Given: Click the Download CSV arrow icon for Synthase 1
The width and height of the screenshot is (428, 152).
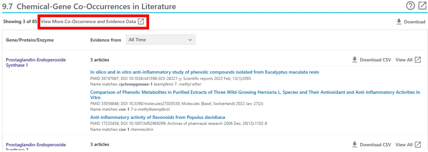Looking at the screenshot, I should tap(355, 60).
